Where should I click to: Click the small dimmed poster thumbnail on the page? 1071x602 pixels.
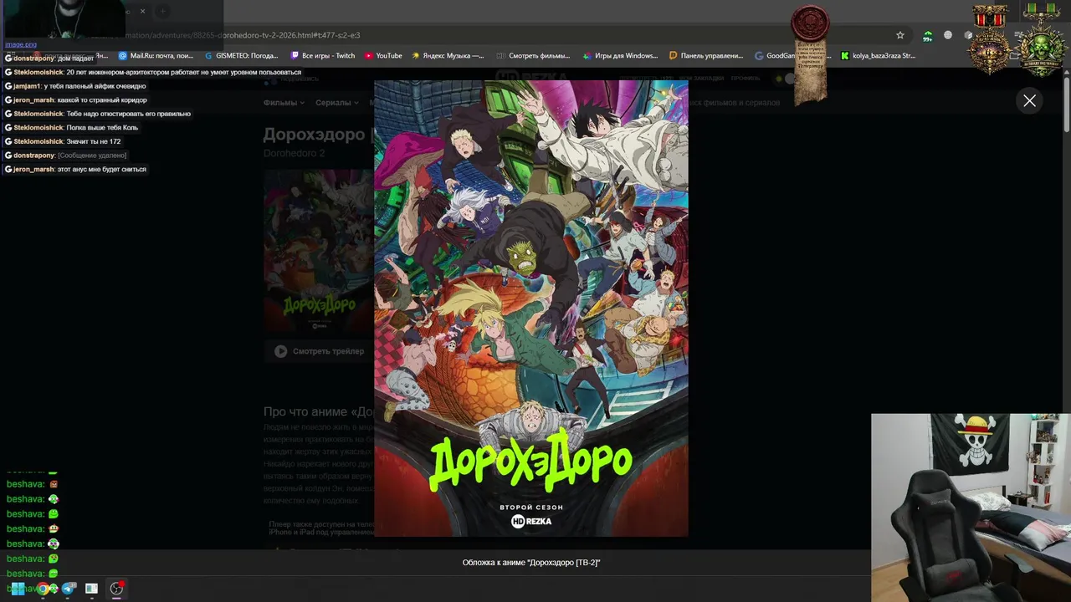[x=319, y=251]
